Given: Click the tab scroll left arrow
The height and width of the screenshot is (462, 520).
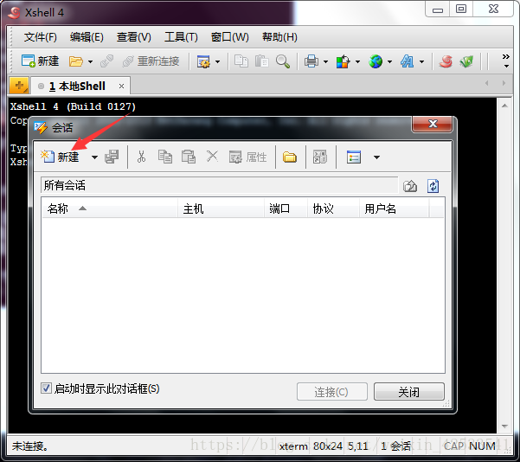Looking at the screenshot, I should pyautogui.click(x=486, y=83).
